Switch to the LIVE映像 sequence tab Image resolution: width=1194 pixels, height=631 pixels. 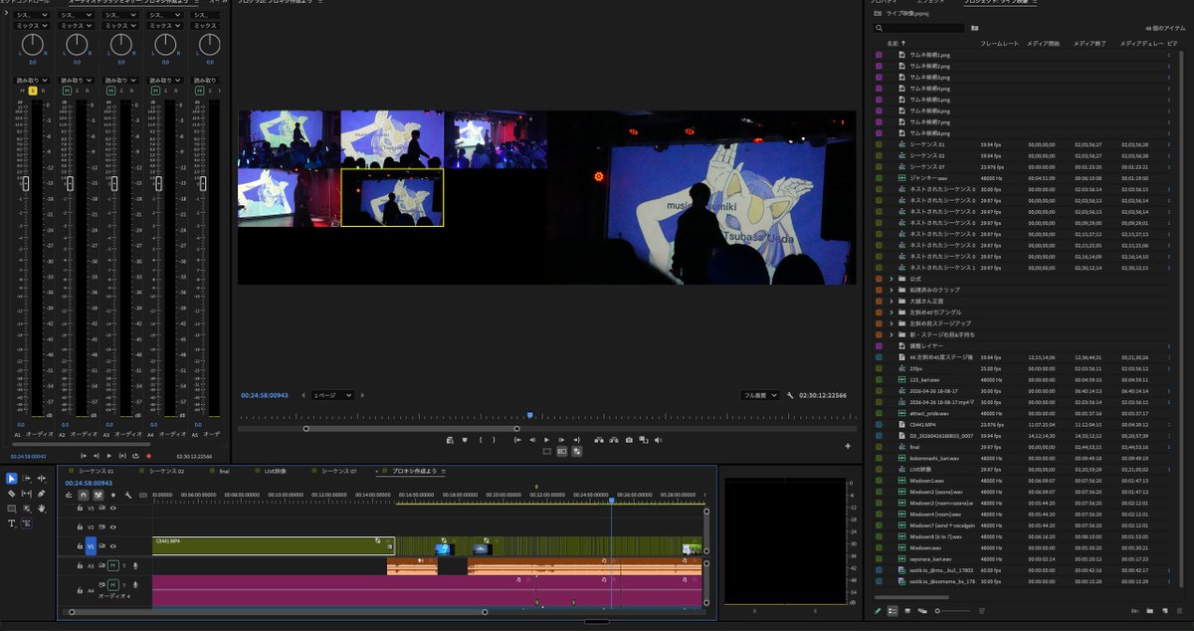click(275, 471)
